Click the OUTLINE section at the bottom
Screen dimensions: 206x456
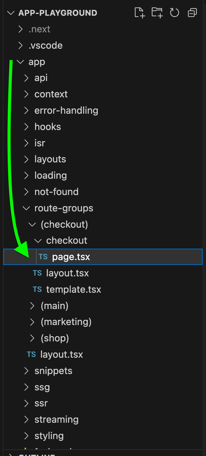(x=34, y=455)
